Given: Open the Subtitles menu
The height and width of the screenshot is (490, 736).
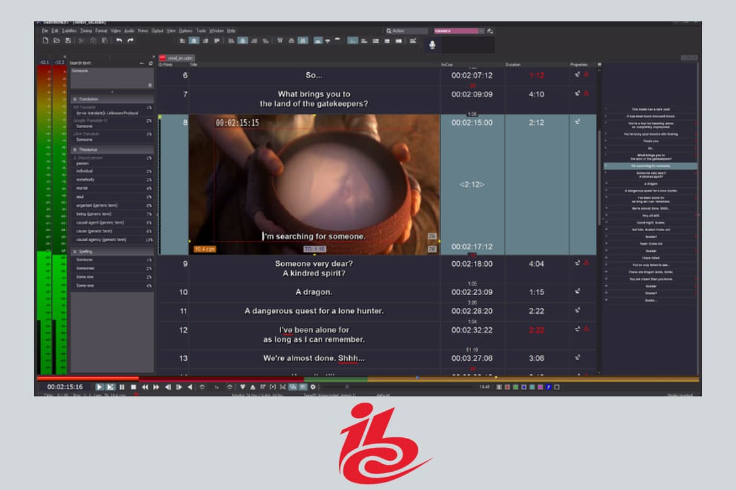Looking at the screenshot, I should [69, 31].
